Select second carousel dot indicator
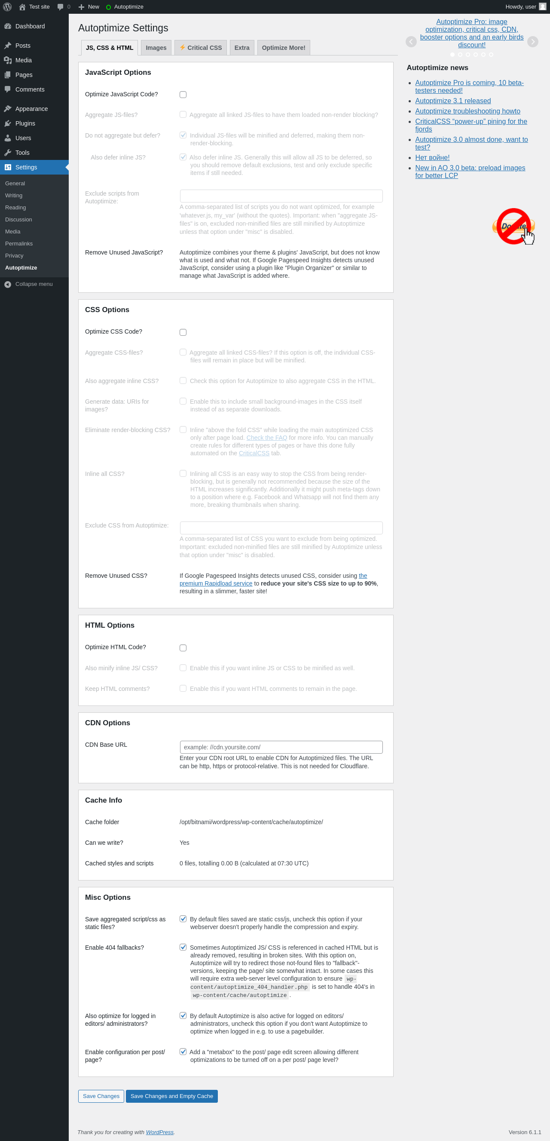 pyautogui.click(x=460, y=55)
